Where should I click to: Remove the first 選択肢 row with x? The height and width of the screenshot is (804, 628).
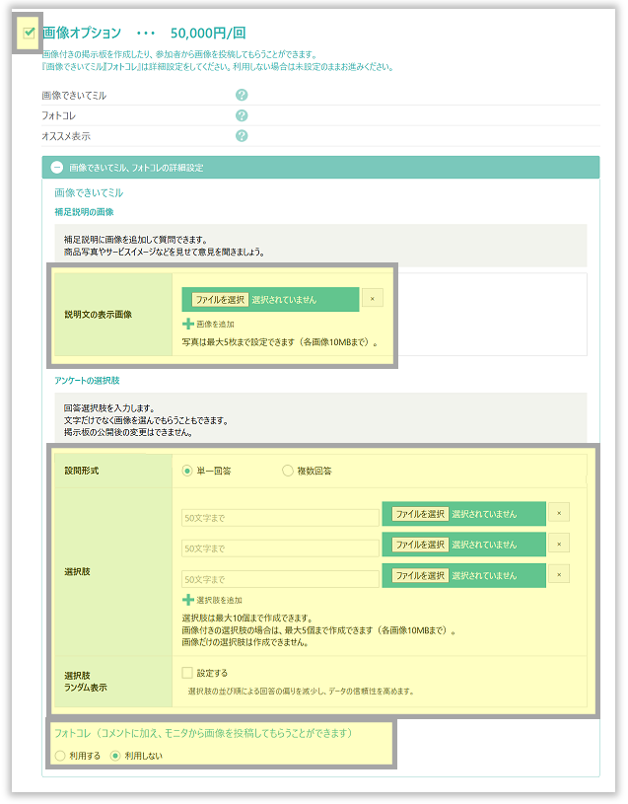558,513
